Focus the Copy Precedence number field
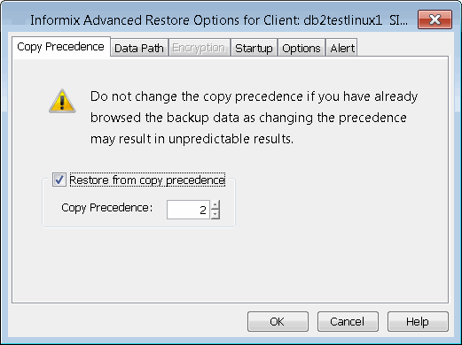462x345 pixels. 188,210
